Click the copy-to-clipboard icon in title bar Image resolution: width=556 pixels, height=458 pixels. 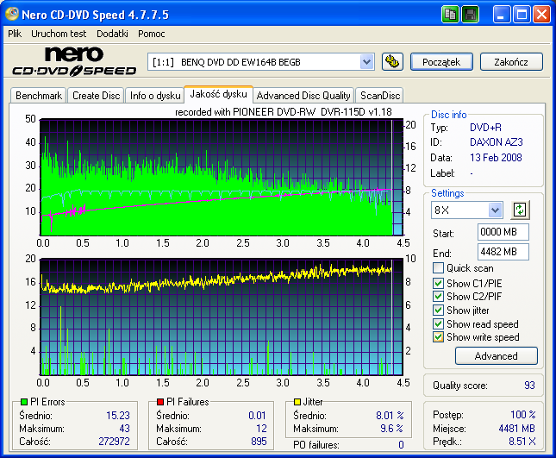[x=450, y=15]
